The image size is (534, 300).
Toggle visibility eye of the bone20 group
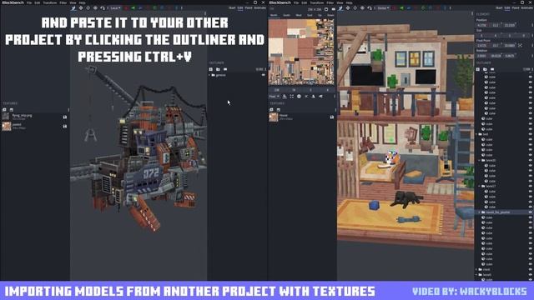(x=531, y=160)
